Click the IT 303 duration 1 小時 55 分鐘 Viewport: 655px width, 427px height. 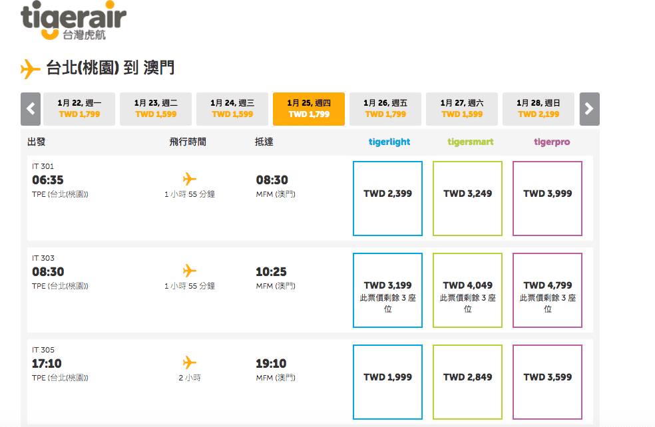pyautogui.click(x=190, y=286)
